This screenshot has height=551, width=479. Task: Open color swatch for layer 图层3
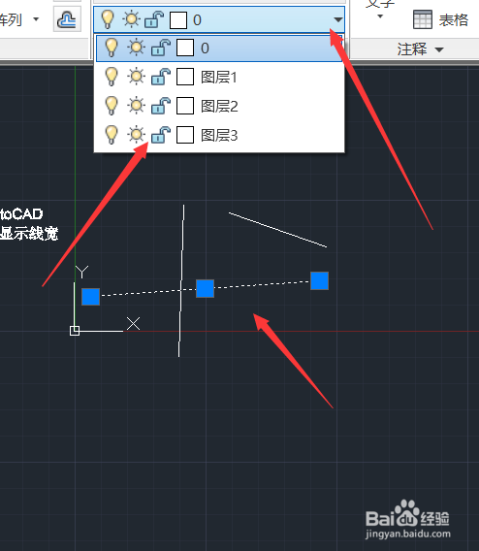click(x=185, y=135)
